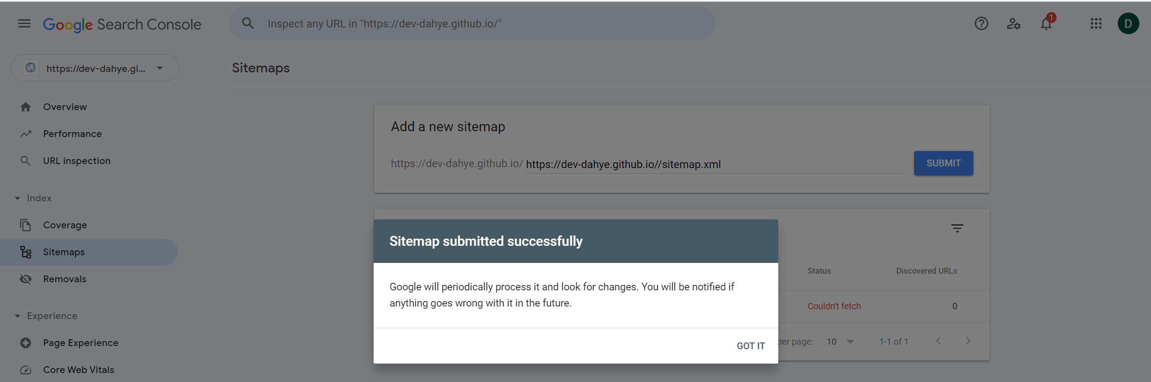Click the SUBMIT sitemap button
The image size is (1151, 382).
tap(943, 163)
